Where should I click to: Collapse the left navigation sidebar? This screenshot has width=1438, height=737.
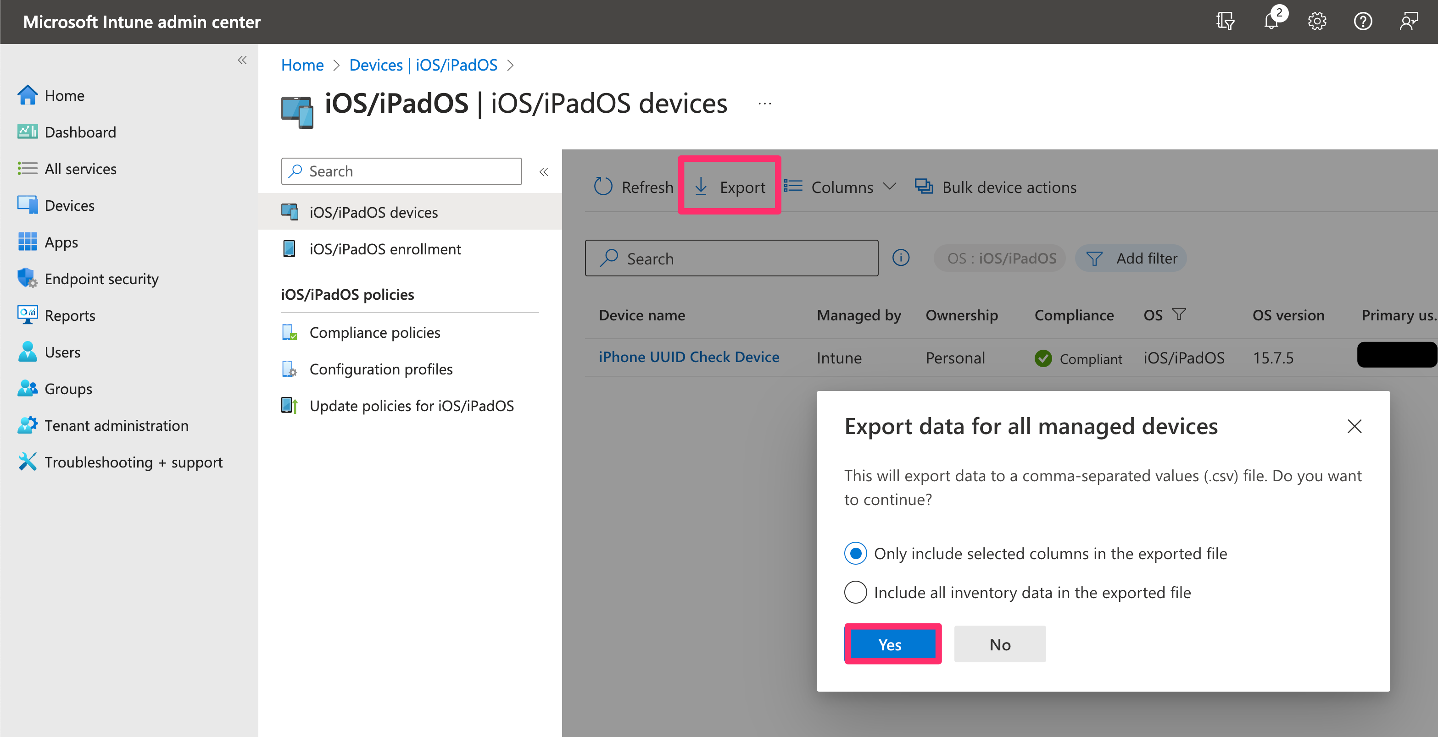242,60
